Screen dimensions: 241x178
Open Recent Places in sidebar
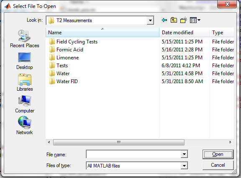tap(25, 39)
